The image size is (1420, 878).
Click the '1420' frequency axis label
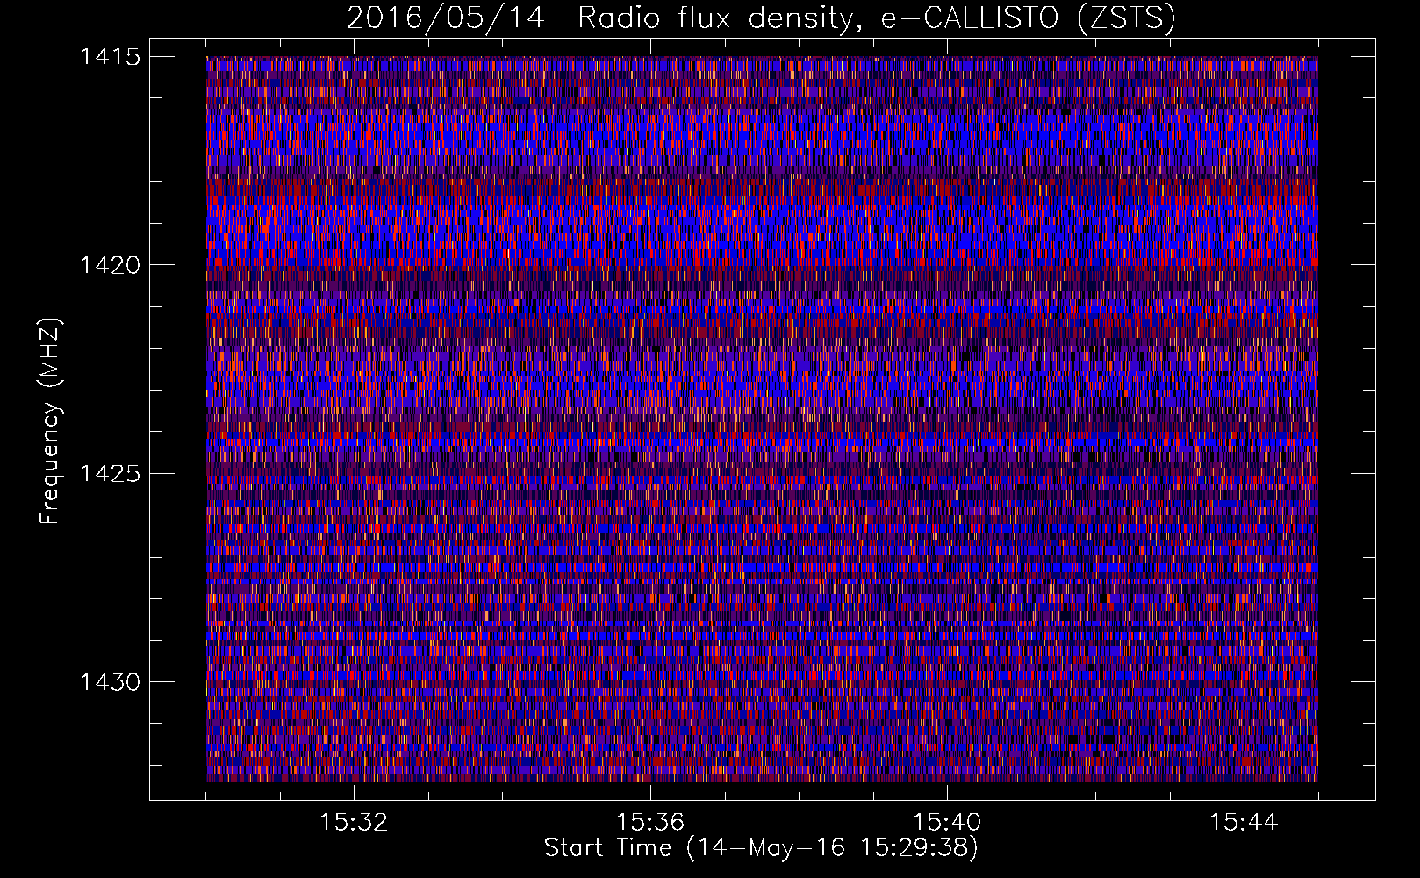110,265
